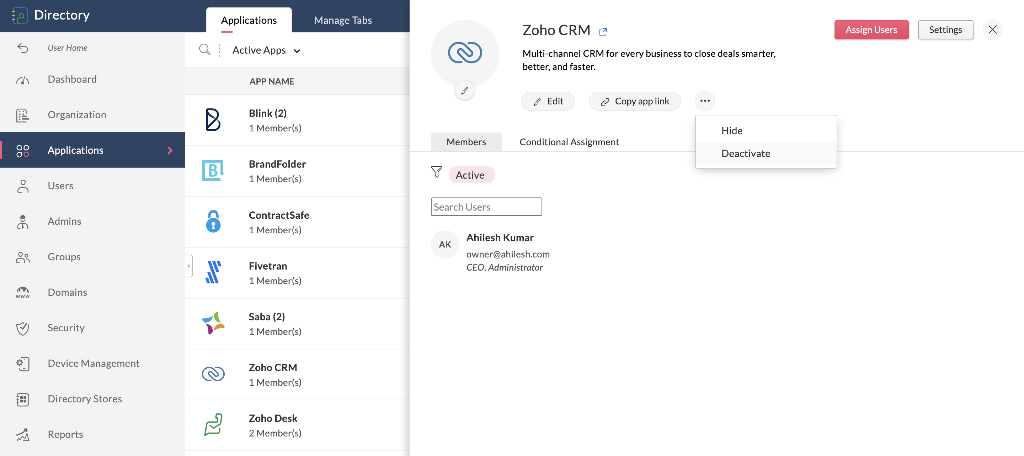1024x456 pixels.
Task: Open the Domains sidebar item
Action: [x=67, y=292]
